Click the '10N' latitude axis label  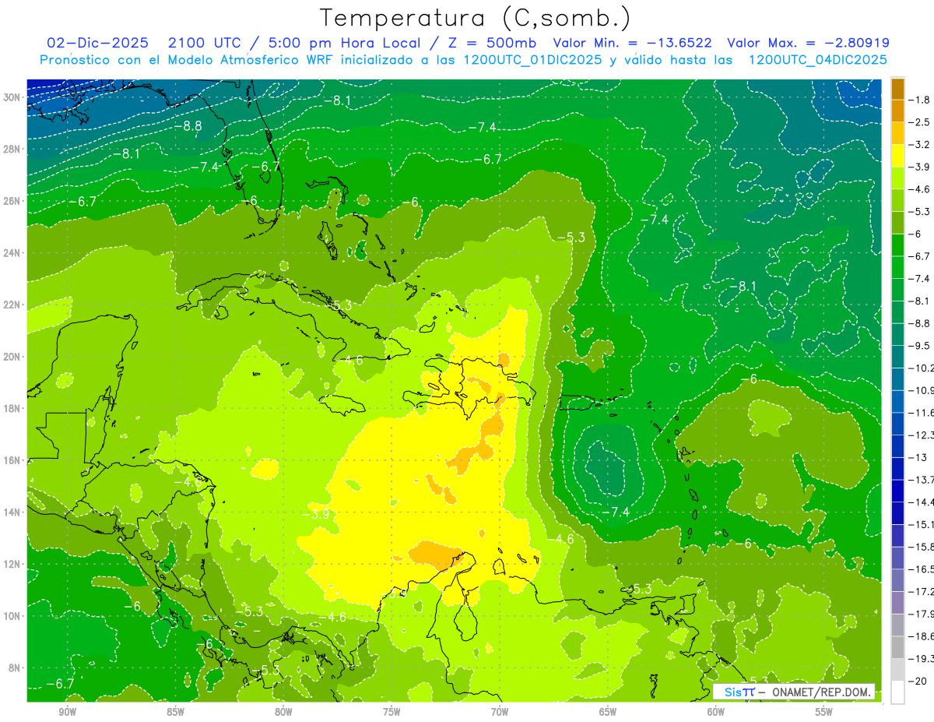(x=11, y=616)
